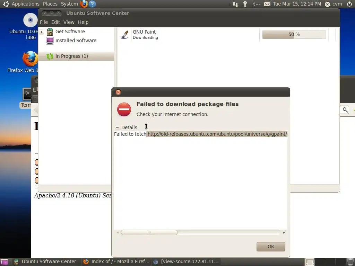This screenshot has width=355, height=266.
Task: Open the Applications menu
Action: pyautogui.click(x=26, y=4)
